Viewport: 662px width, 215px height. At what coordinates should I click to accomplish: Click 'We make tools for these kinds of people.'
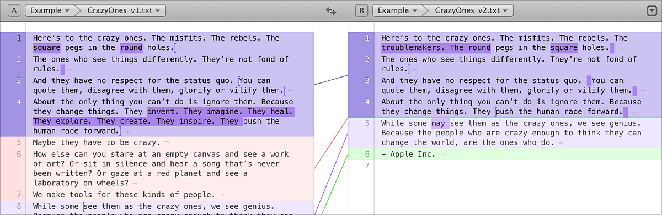tap(125, 195)
